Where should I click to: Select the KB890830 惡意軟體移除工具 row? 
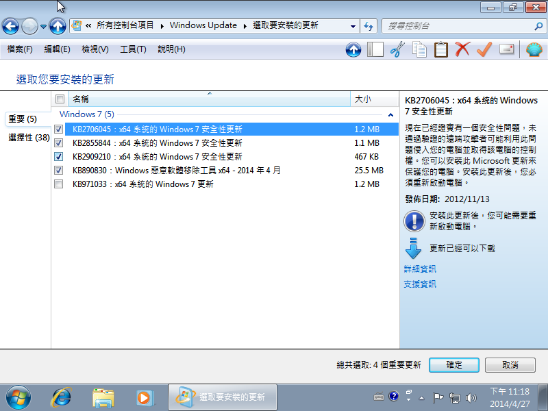[x=177, y=170]
